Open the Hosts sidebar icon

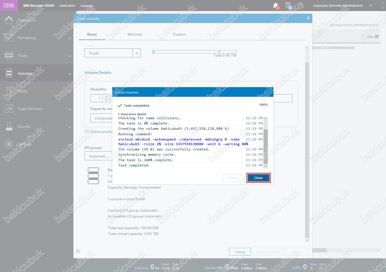(x=9, y=91)
